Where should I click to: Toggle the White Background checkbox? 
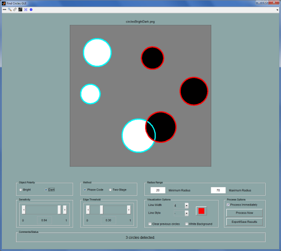[187, 224]
